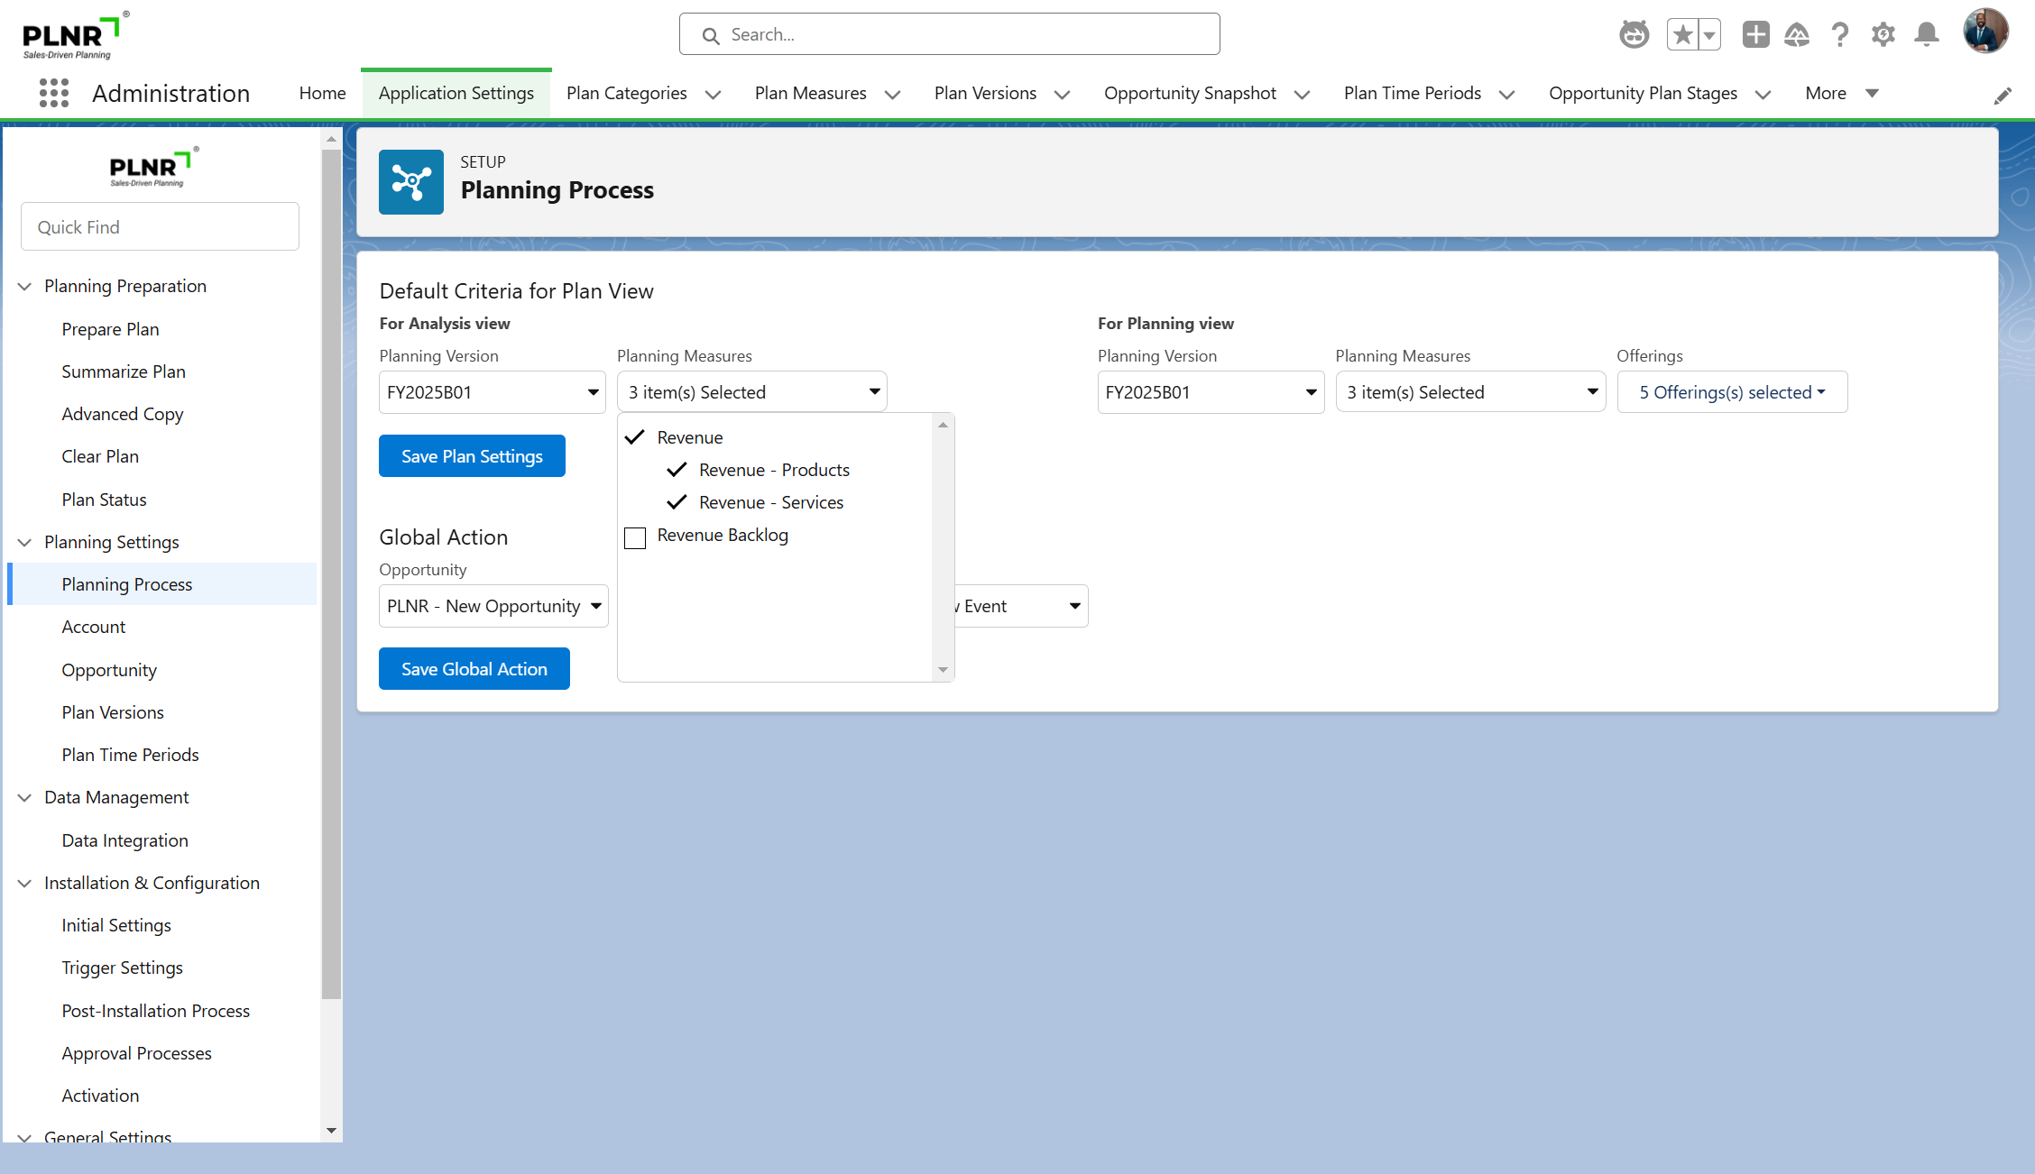Open the Global Actions plus icon
Viewport: 2035px width, 1174px height.
pyautogui.click(x=1755, y=34)
